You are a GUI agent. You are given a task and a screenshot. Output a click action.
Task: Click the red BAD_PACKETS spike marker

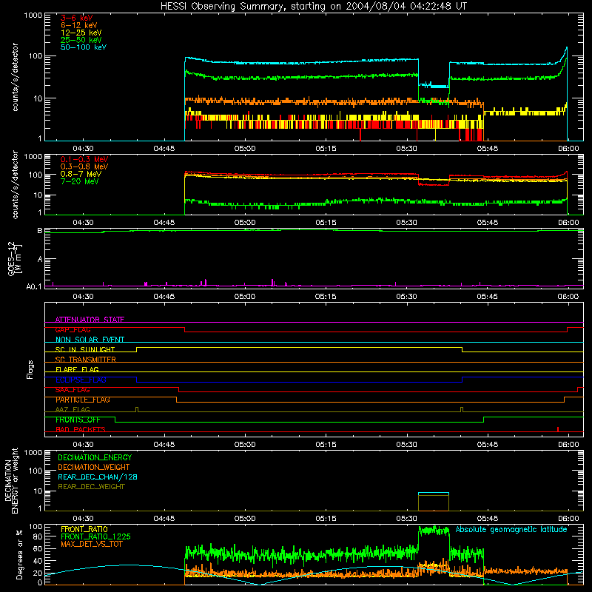tap(558, 429)
